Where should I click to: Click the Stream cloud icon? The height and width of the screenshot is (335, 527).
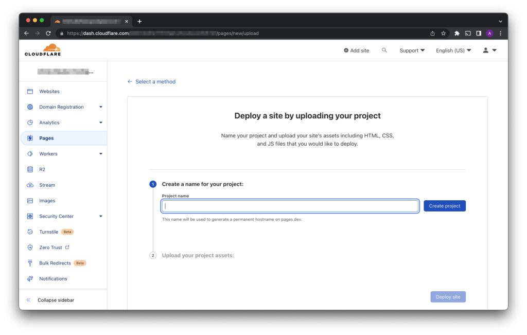point(30,185)
